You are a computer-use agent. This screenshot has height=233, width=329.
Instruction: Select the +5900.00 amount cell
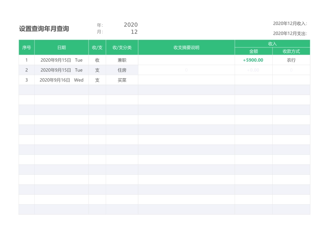(253, 60)
